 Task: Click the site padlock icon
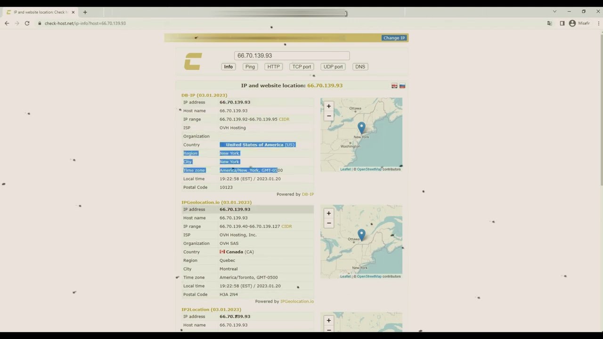click(x=40, y=23)
